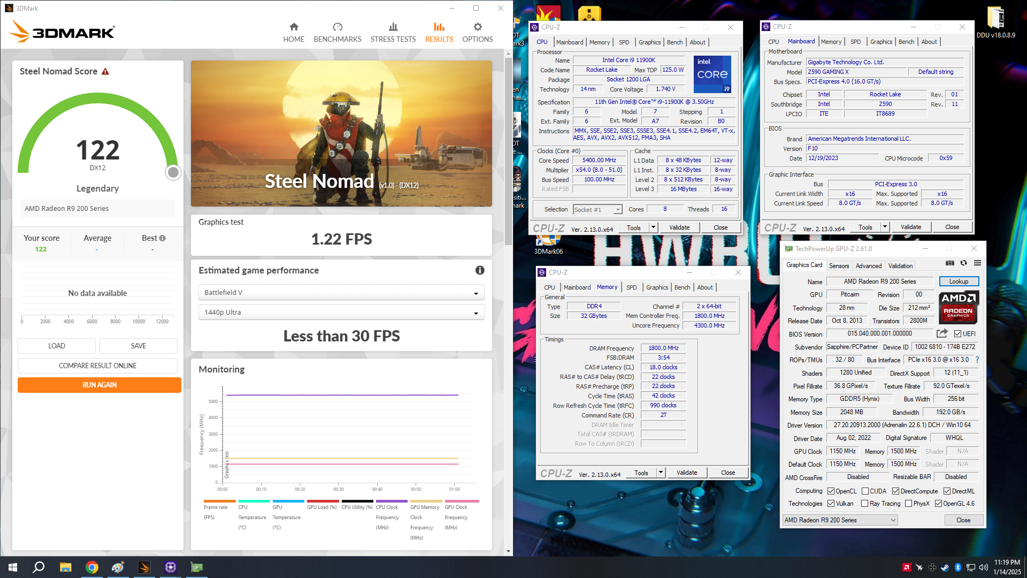This screenshot has width=1027, height=578.
Task: Click the Steel Nomad benchmark thumbnail
Action: tap(341, 133)
